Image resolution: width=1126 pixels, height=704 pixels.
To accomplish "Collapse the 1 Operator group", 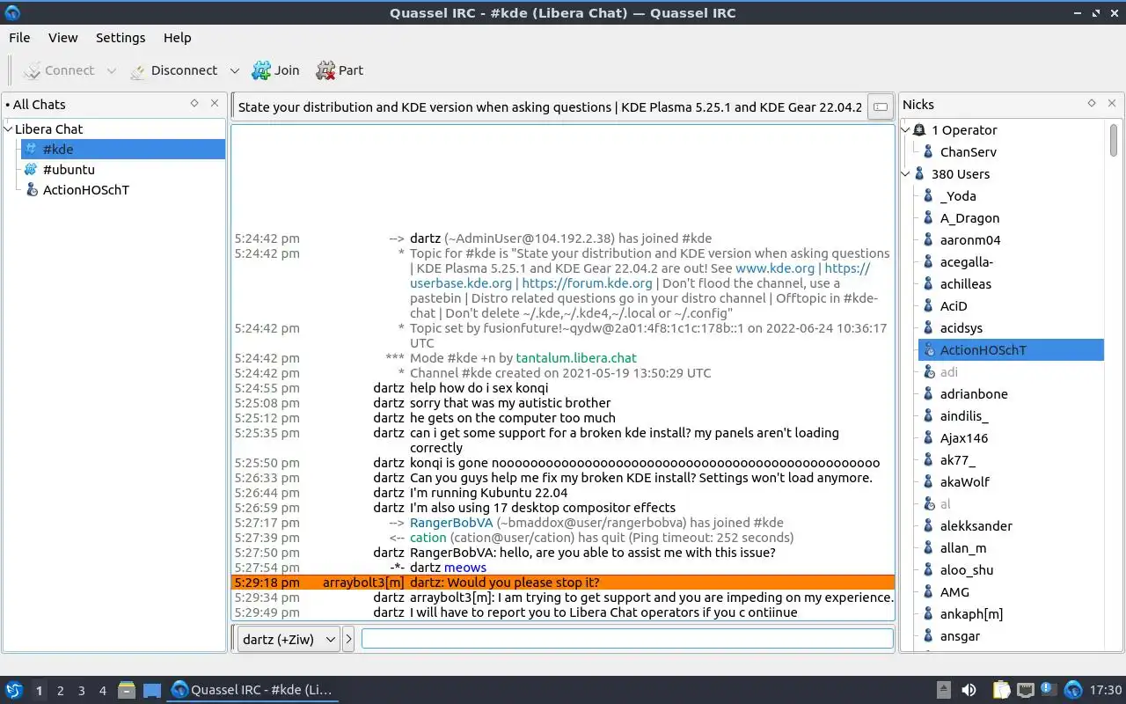I will pos(907,130).
